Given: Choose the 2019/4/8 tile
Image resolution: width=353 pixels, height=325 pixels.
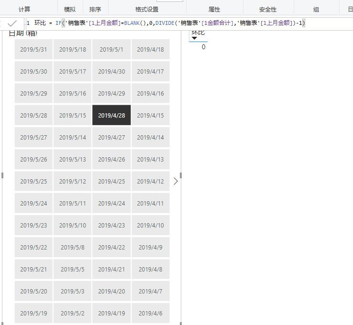Looking at the screenshot, I should pyautogui.click(x=151, y=269).
